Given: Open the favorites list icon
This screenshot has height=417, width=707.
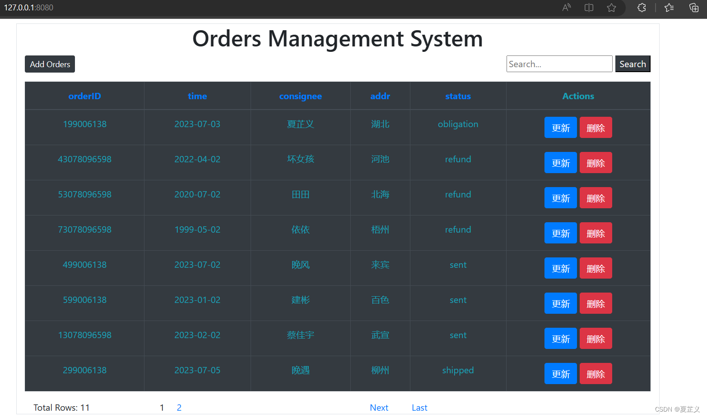Looking at the screenshot, I should tap(669, 7).
